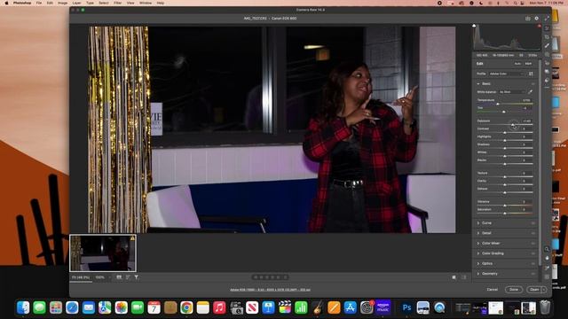Open the White Balance As Shot dropdown
568x319 pixels.
pos(512,92)
